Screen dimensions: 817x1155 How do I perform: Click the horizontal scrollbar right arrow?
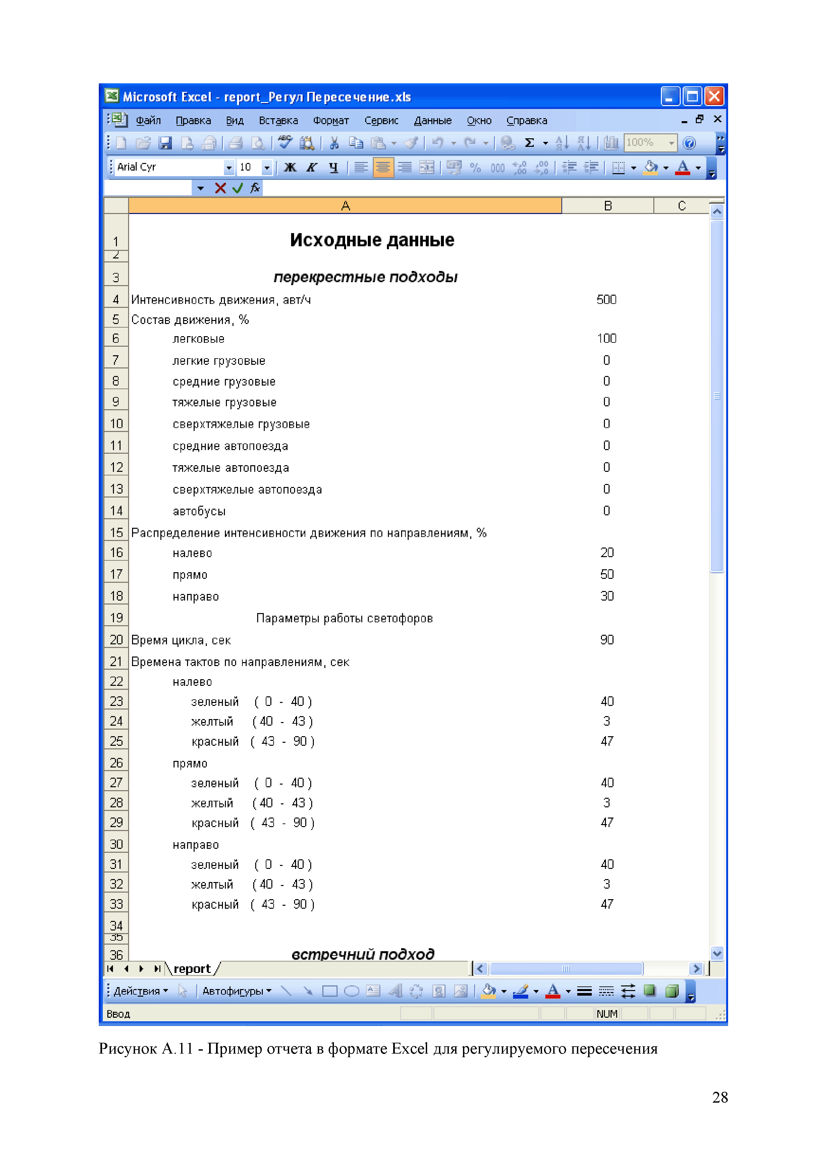pyautogui.click(x=696, y=969)
